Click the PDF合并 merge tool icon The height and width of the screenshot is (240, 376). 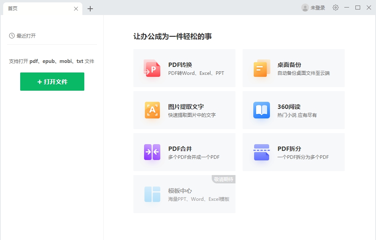click(152, 152)
